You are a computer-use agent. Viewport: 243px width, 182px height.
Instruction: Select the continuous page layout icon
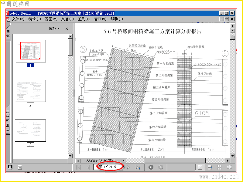pos(210,167)
